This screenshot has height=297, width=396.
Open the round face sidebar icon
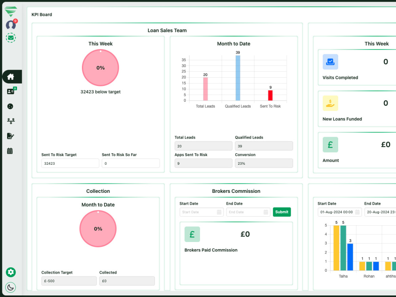pos(10,106)
